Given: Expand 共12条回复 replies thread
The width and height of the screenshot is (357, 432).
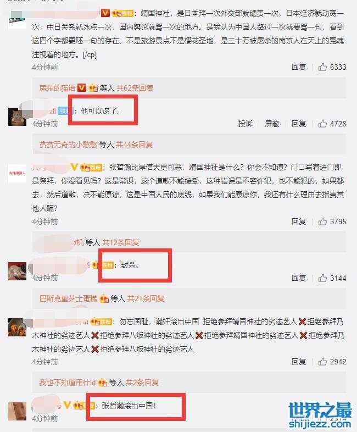Looking at the screenshot, I should click(x=121, y=242).
